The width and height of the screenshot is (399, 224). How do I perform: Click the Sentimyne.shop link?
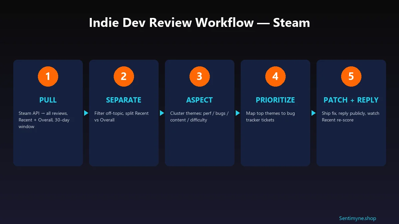(357, 218)
